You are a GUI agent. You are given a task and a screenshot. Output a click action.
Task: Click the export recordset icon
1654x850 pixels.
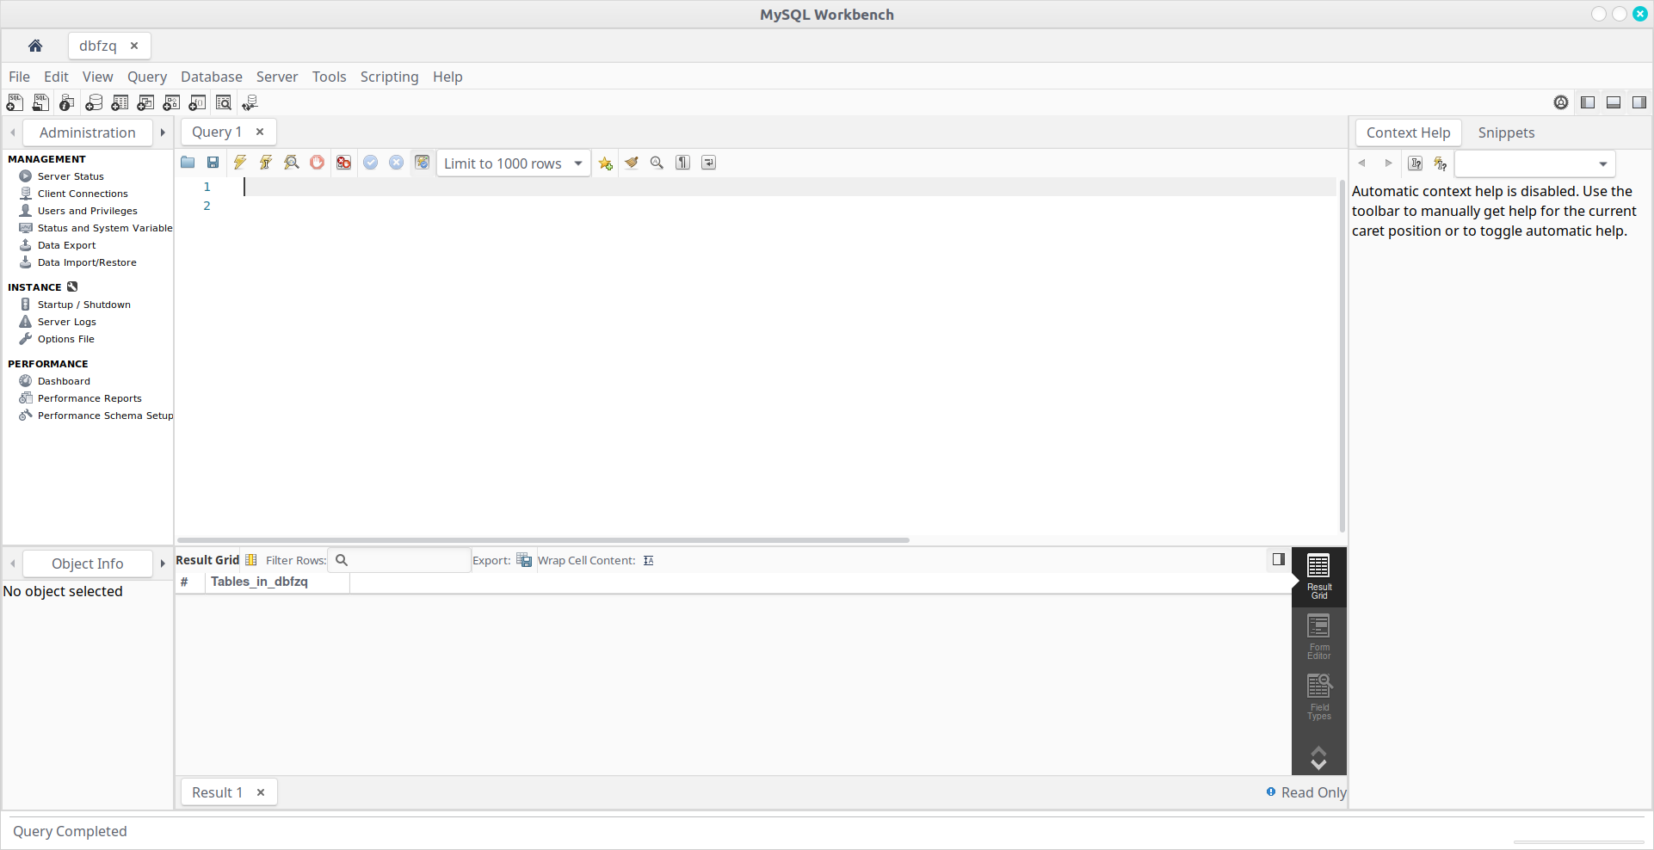point(524,560)
